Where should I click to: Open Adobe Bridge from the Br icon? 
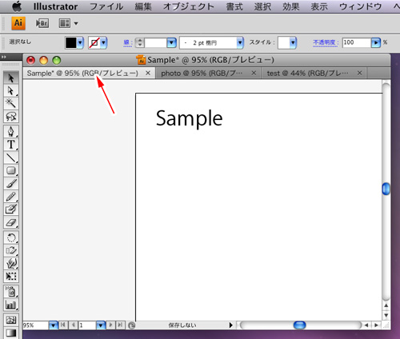pyautogui.click(x=42, y=23)
